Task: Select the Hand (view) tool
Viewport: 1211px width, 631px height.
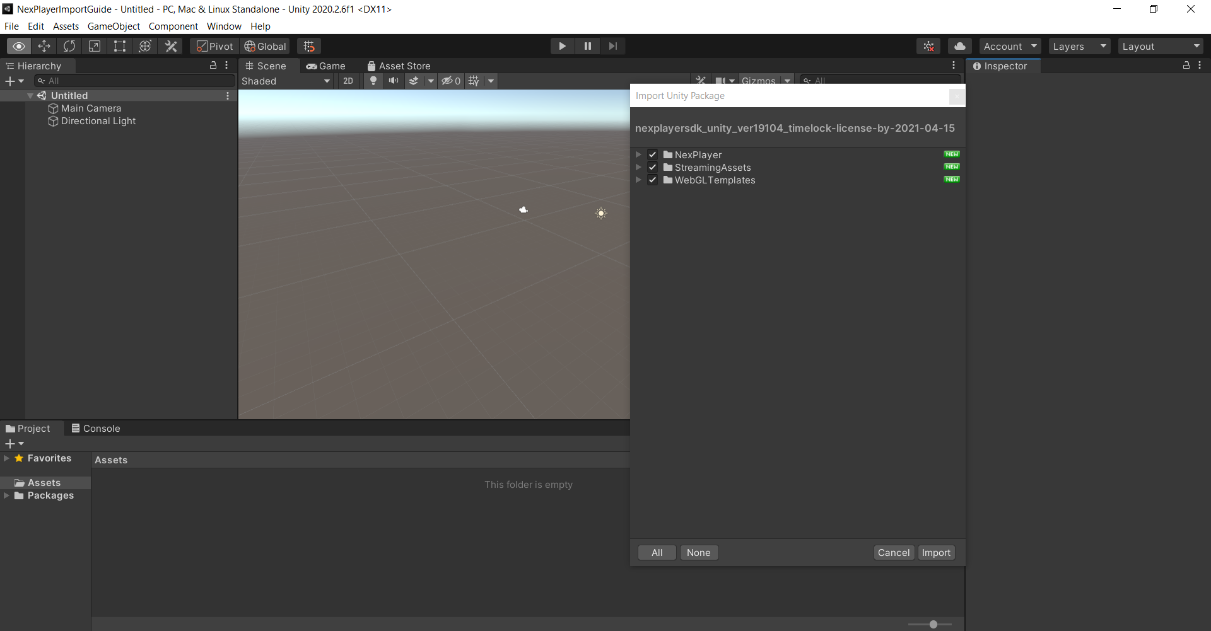Action: tap(19, 46)
